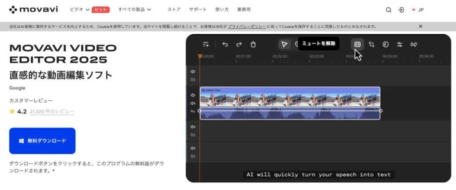Open the サポート menu item

198,10
